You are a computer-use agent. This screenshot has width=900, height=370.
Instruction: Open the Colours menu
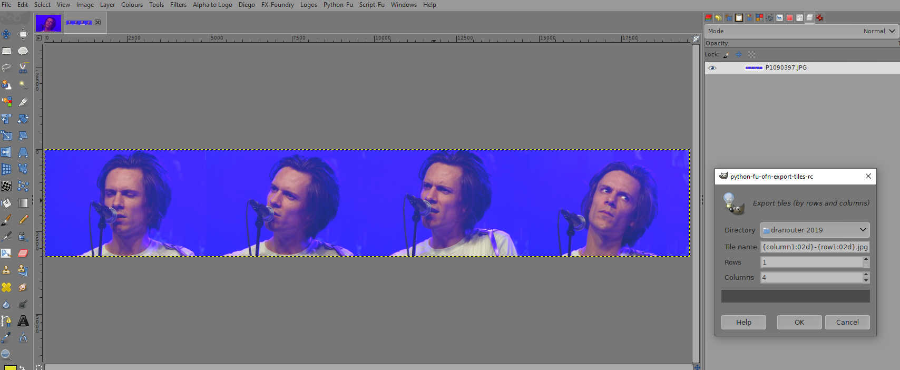click(x=132, y=5)
